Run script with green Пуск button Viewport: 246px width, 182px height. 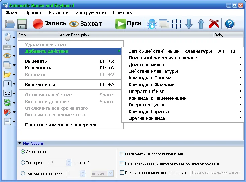128,24
